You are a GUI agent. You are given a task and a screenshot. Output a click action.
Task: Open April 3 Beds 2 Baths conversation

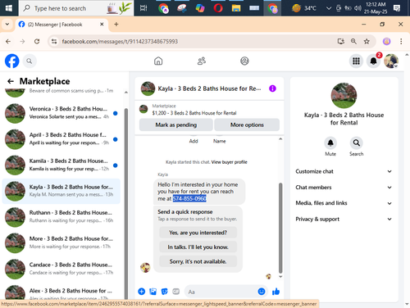[61, 139]
